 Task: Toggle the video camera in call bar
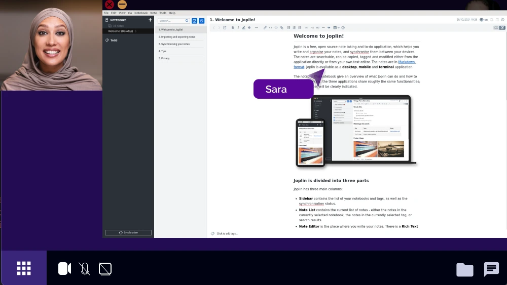(x=65, y=268)
